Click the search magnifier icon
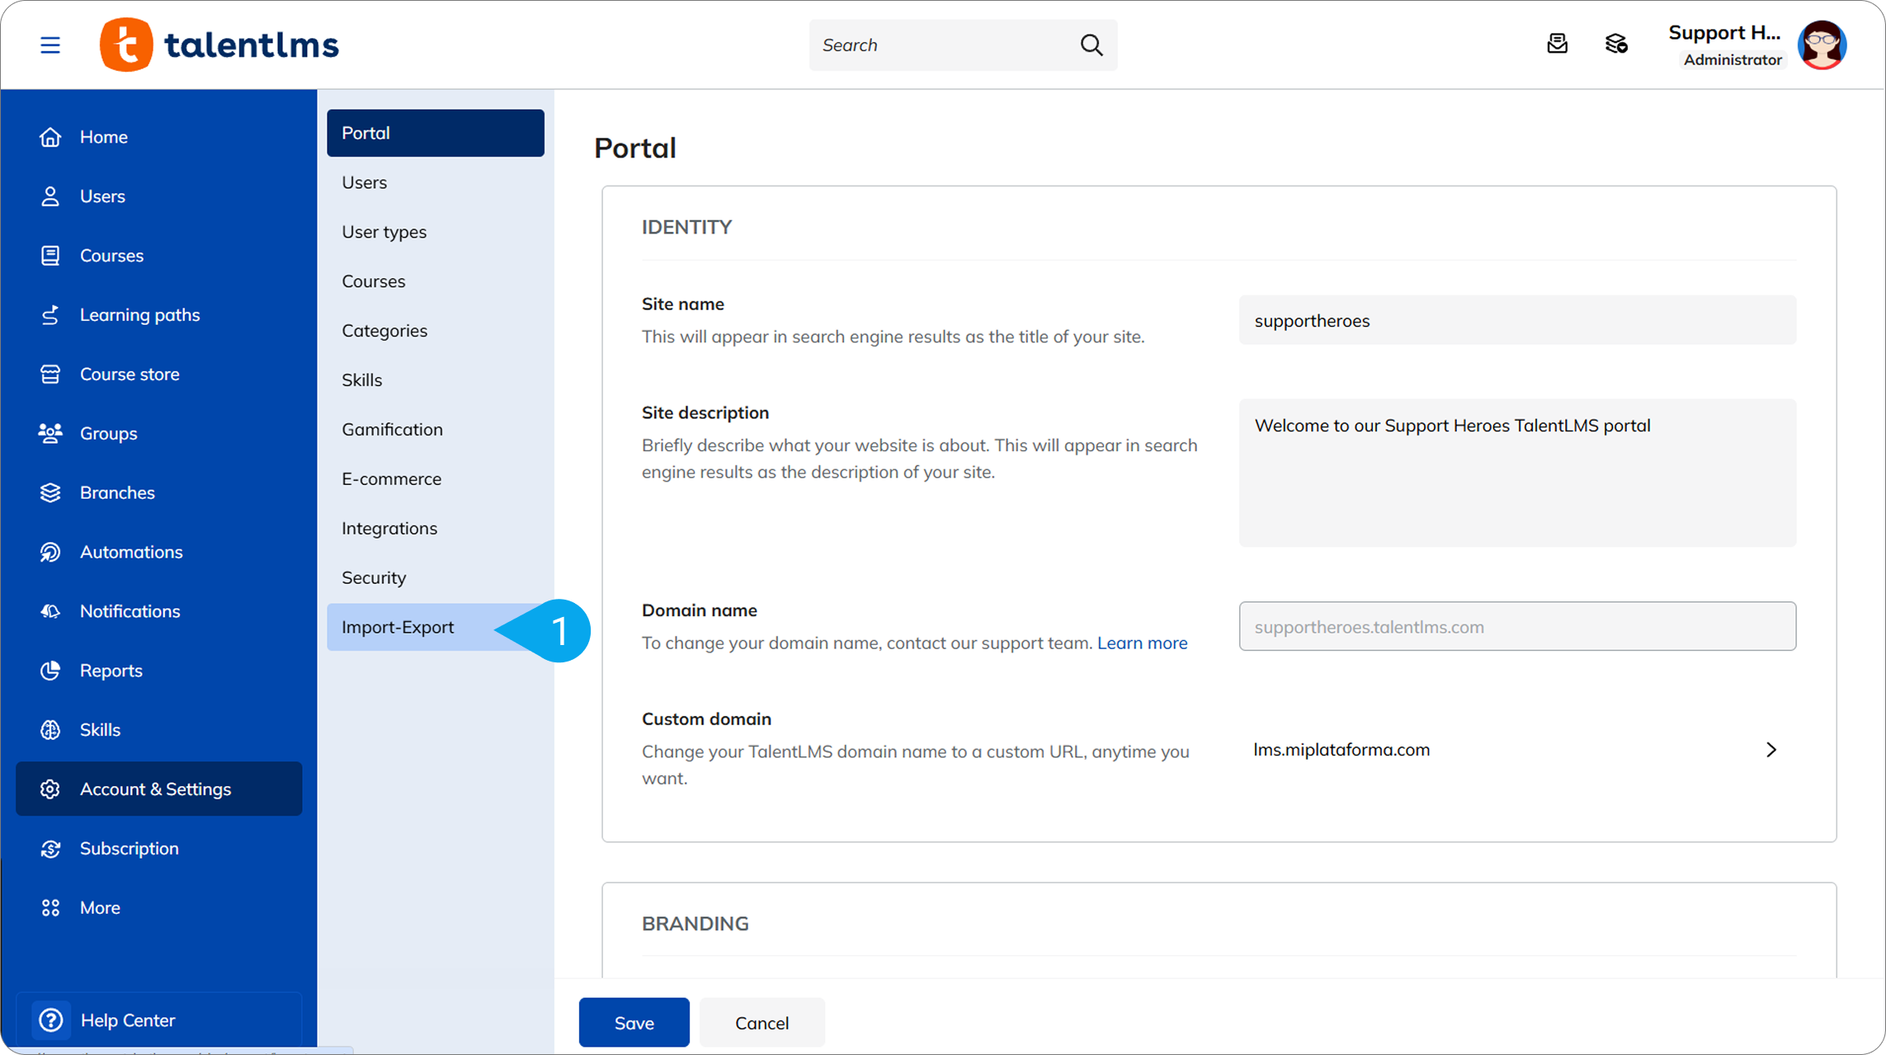Image resolution: width=1886 pixels, height=1055 pixels. coord(1091,45)
